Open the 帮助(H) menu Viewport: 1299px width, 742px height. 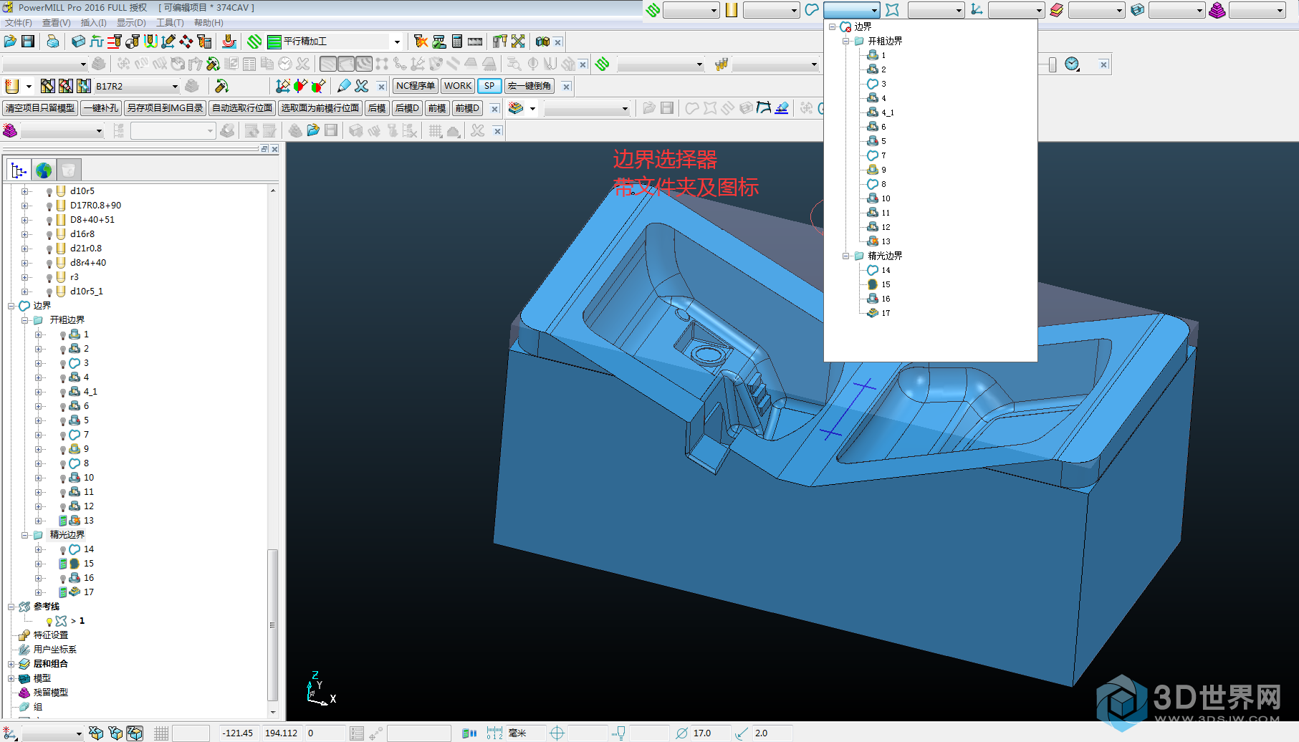click(x=208, y=23)
